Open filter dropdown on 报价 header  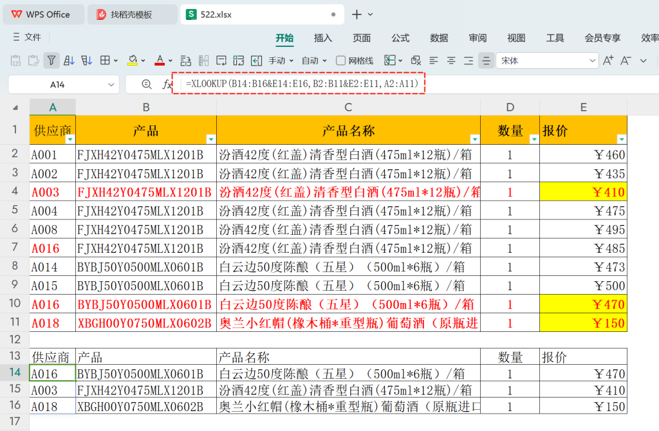(x=621, y=139)
